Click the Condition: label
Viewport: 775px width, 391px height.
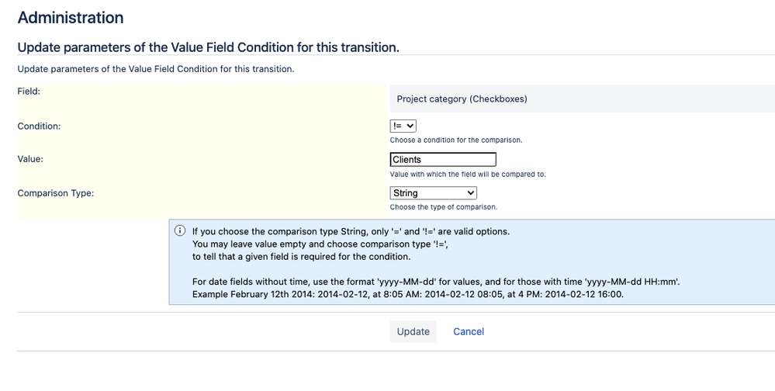coord(39,126)
